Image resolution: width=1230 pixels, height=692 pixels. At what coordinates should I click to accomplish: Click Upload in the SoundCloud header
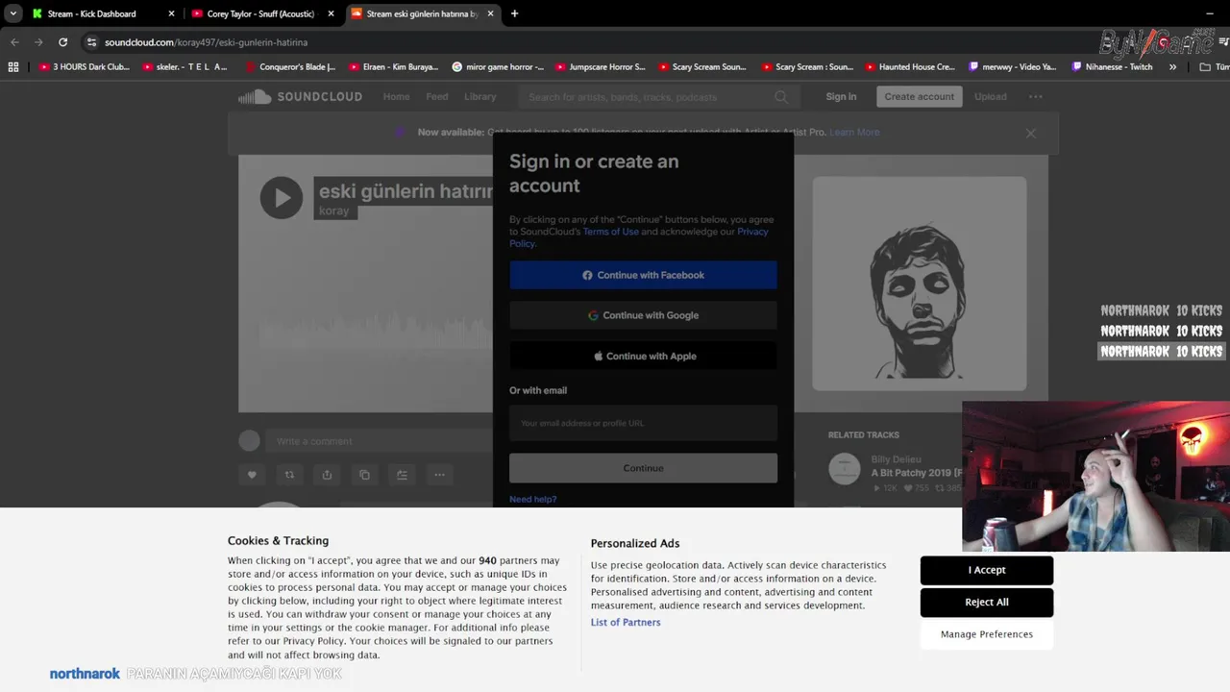(991, 96)
